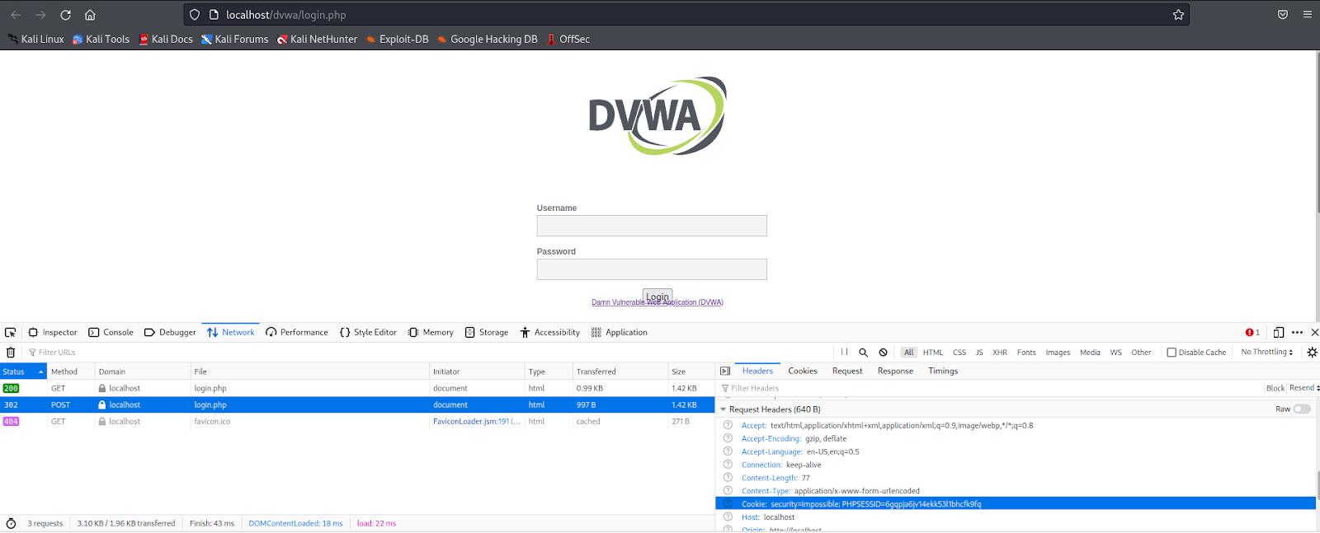
Task: Toggle responsive design mode icon
Action: [1279, 333]
